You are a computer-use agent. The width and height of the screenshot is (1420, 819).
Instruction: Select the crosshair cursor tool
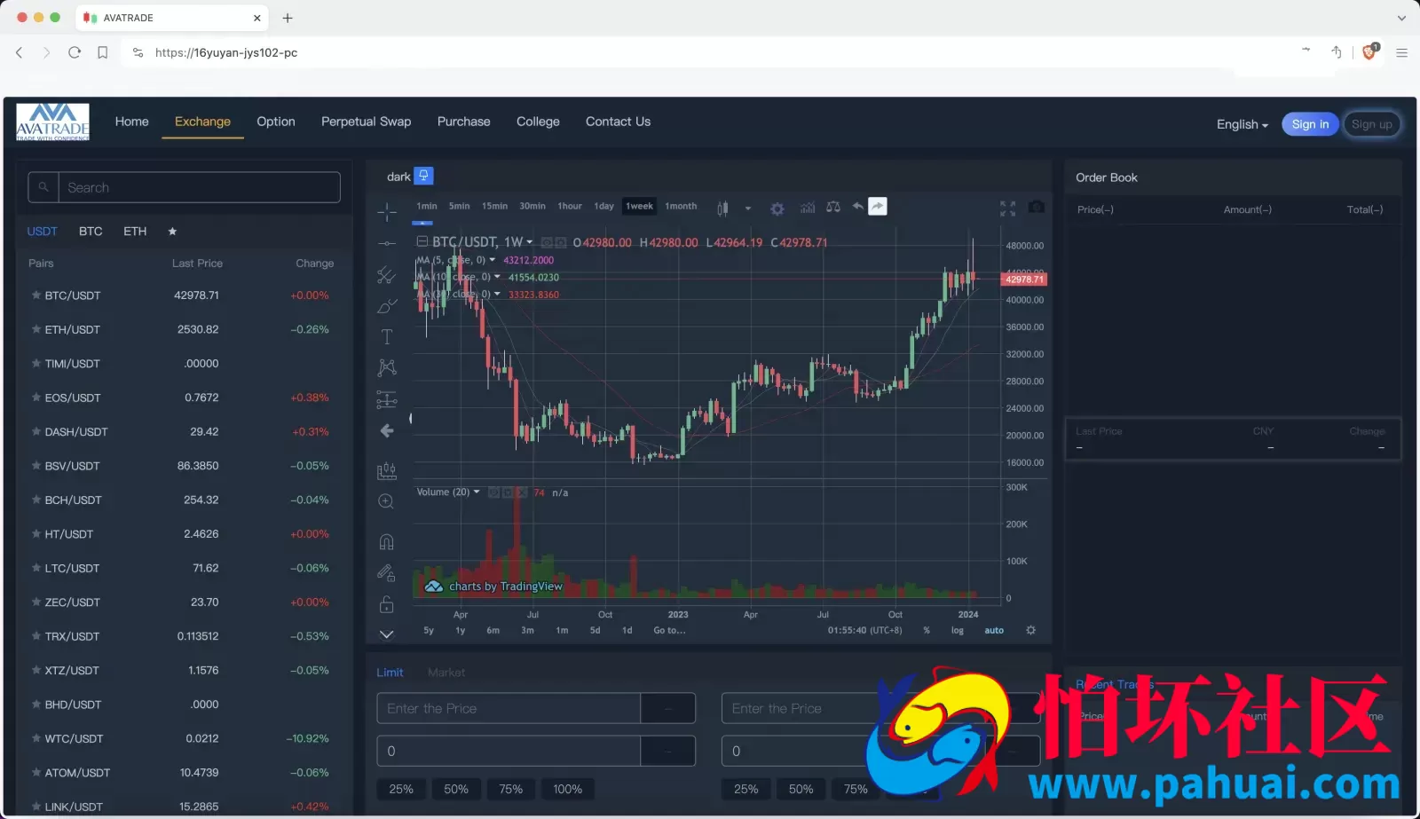387,211
